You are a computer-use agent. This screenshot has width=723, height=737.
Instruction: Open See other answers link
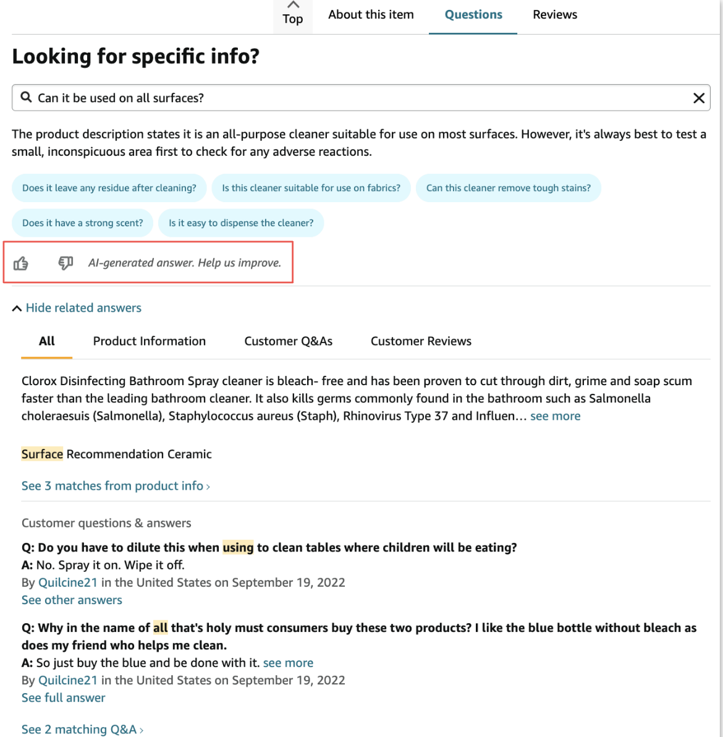click(x=72, y=600)
